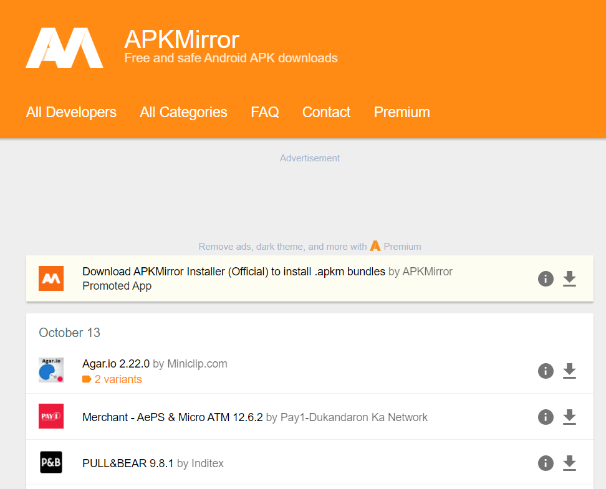Click the Free and safe Android APK downloads tagline
Image resolution: width=606 pixels, height=489 pixels.
tap(231, 58)
